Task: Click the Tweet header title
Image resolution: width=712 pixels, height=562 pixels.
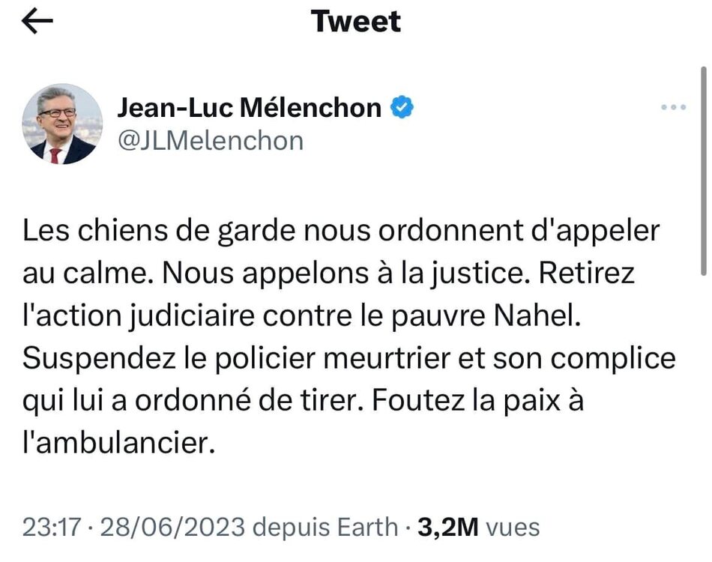Action: click(x=356, y=21)
